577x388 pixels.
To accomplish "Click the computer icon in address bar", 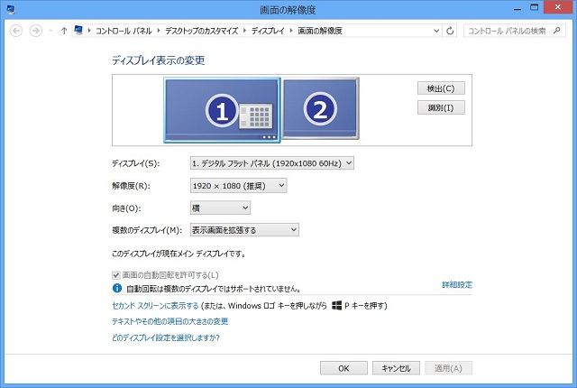I will pos(78,30).
